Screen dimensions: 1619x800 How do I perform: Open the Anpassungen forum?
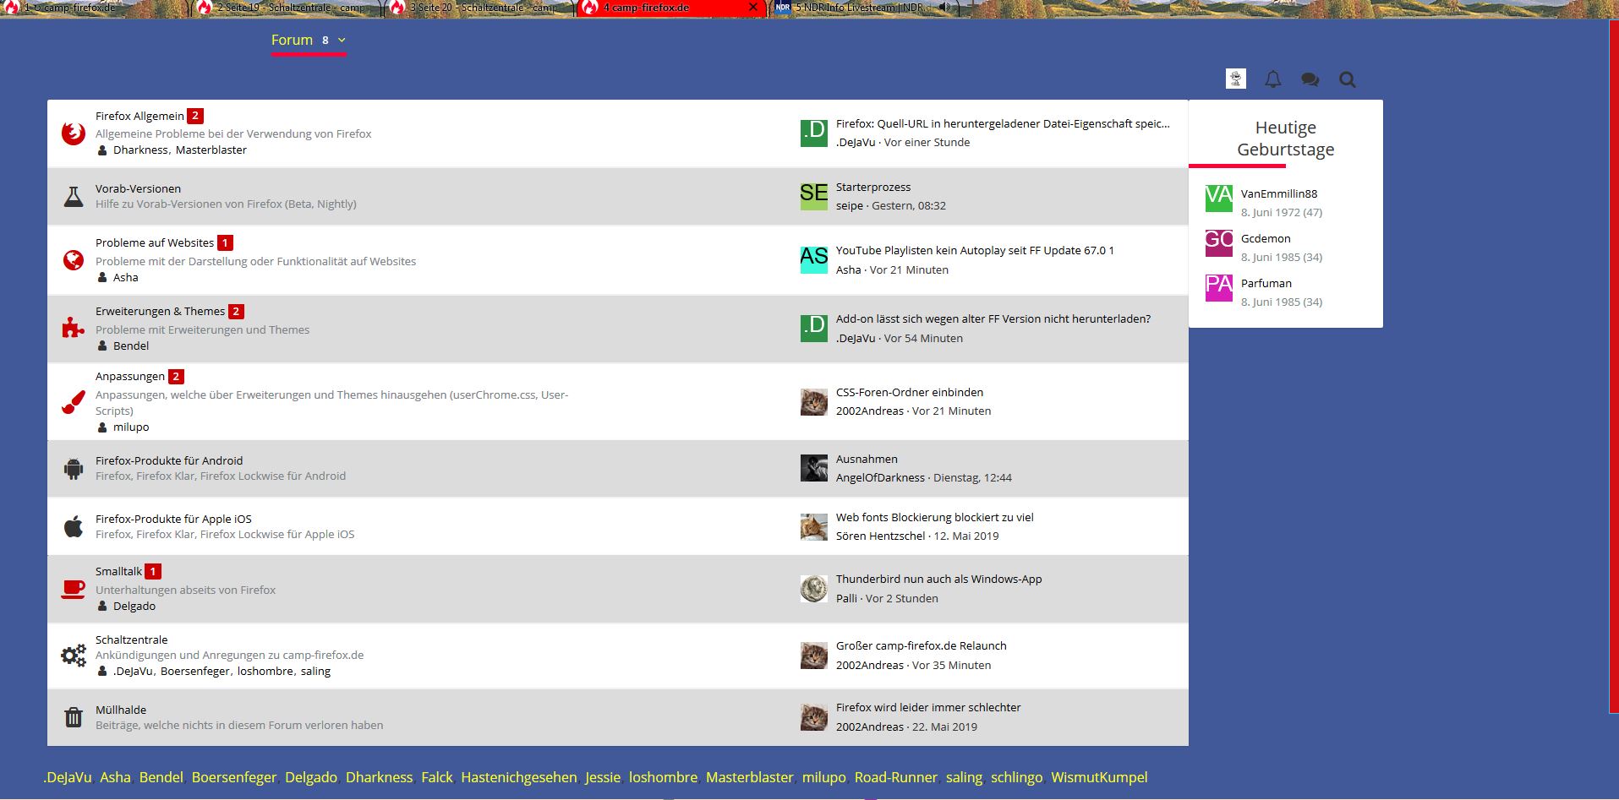coord(130,376)
